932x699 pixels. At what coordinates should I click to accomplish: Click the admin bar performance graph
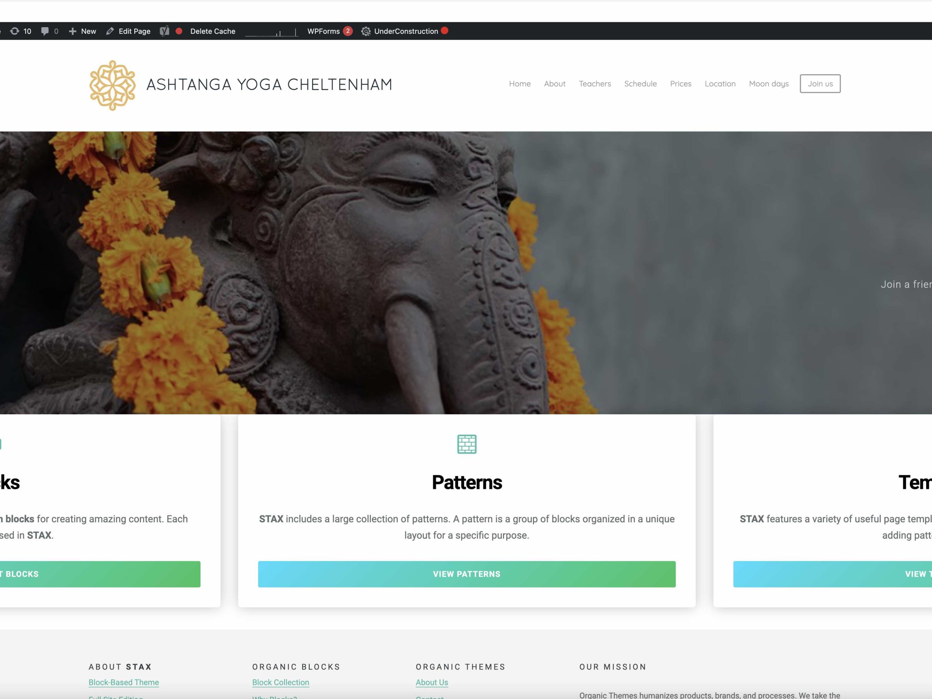tap(271, 32)
